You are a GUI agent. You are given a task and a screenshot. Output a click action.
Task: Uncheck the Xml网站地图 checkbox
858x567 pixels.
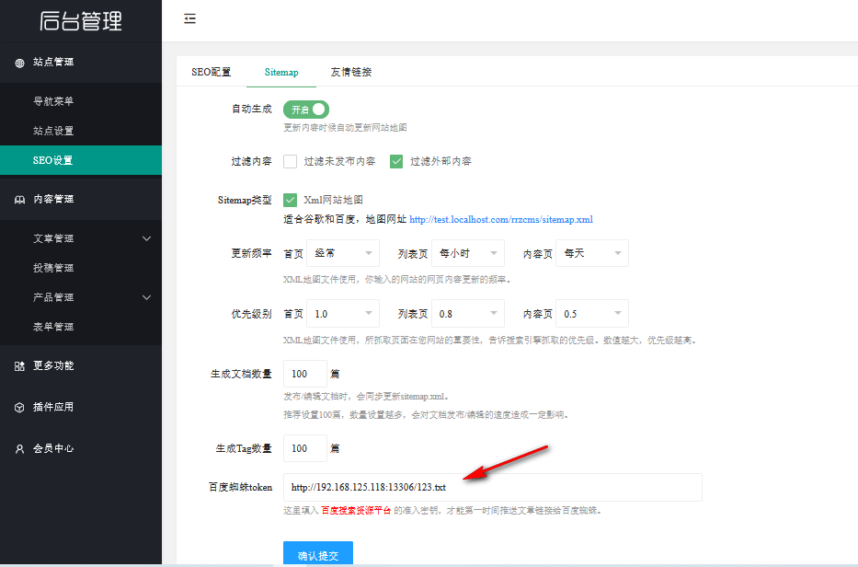(x=290, y=200)
